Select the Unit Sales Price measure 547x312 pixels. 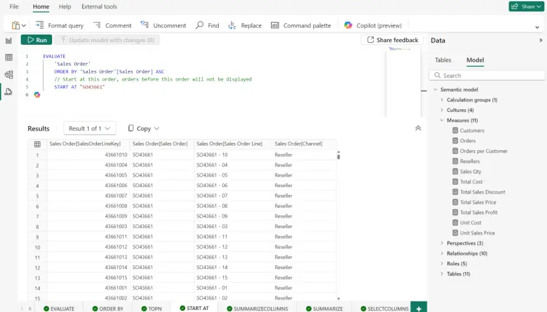477,233
